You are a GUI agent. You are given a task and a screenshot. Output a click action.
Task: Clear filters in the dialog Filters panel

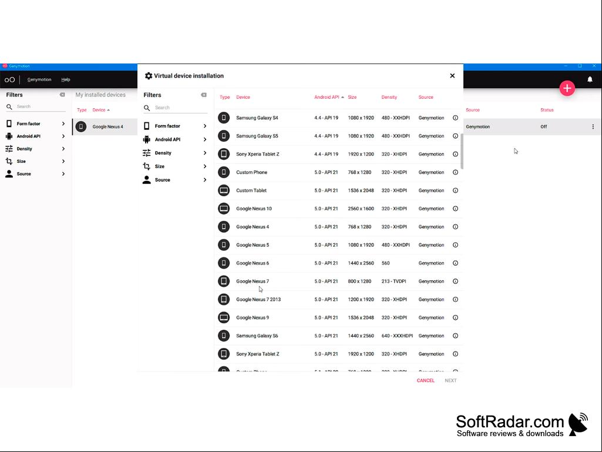[x=203, y=95]
